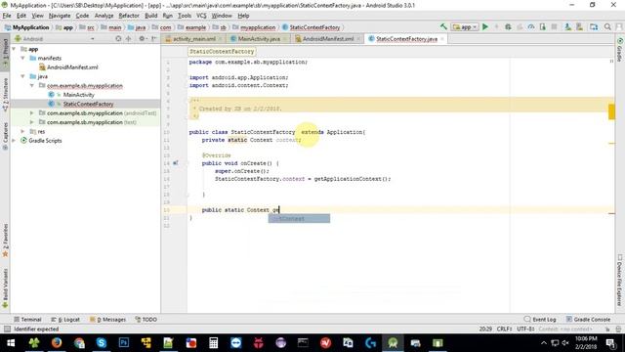Open the Terminal tool window button

click(x=27, y=320)
